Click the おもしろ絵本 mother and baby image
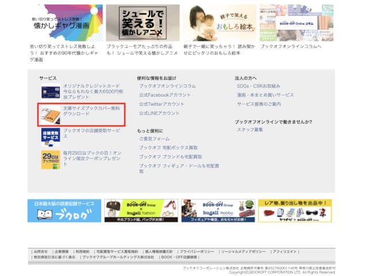The width and height of the screenshot is (368, 276). (x=220, y=23)
